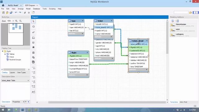Click the diagram vertical scrollbar
Viewport: 199px width, 112px height.
coord(167,37)
